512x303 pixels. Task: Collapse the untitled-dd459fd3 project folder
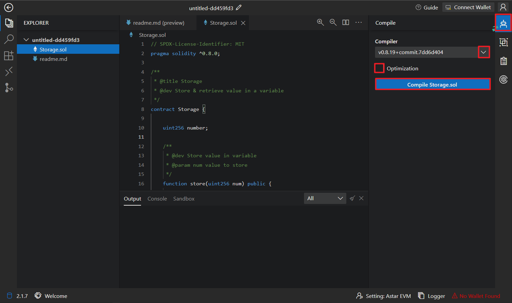pos(26,40)
